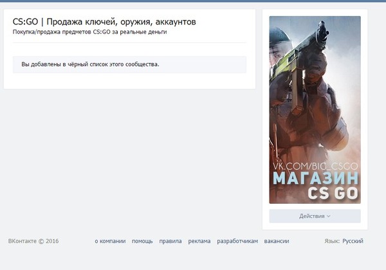Click the blue VK header bar
Screen dimensions: 386x270
193,1
